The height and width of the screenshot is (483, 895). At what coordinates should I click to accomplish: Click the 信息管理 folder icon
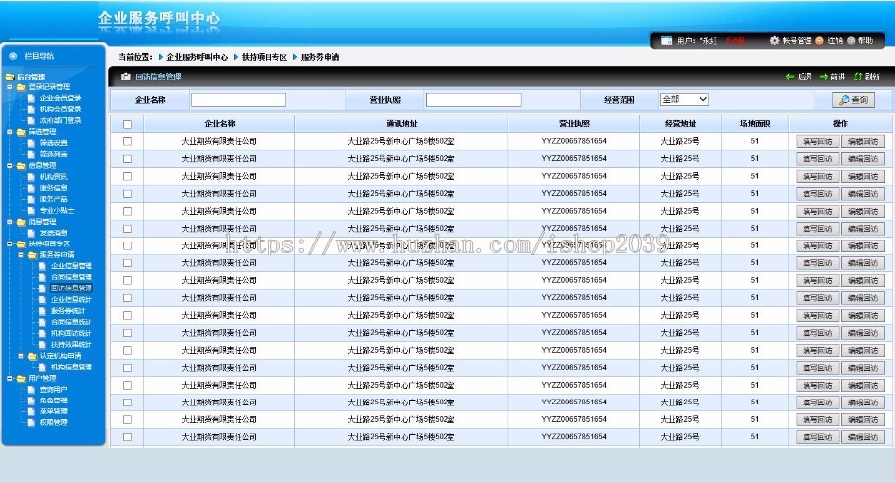click(x=21, y=166)
